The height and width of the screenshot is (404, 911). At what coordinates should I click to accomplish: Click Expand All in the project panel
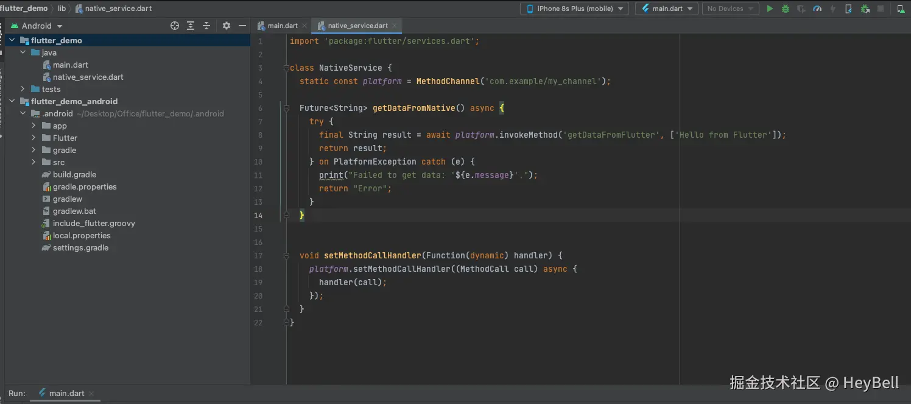[191, 26]
